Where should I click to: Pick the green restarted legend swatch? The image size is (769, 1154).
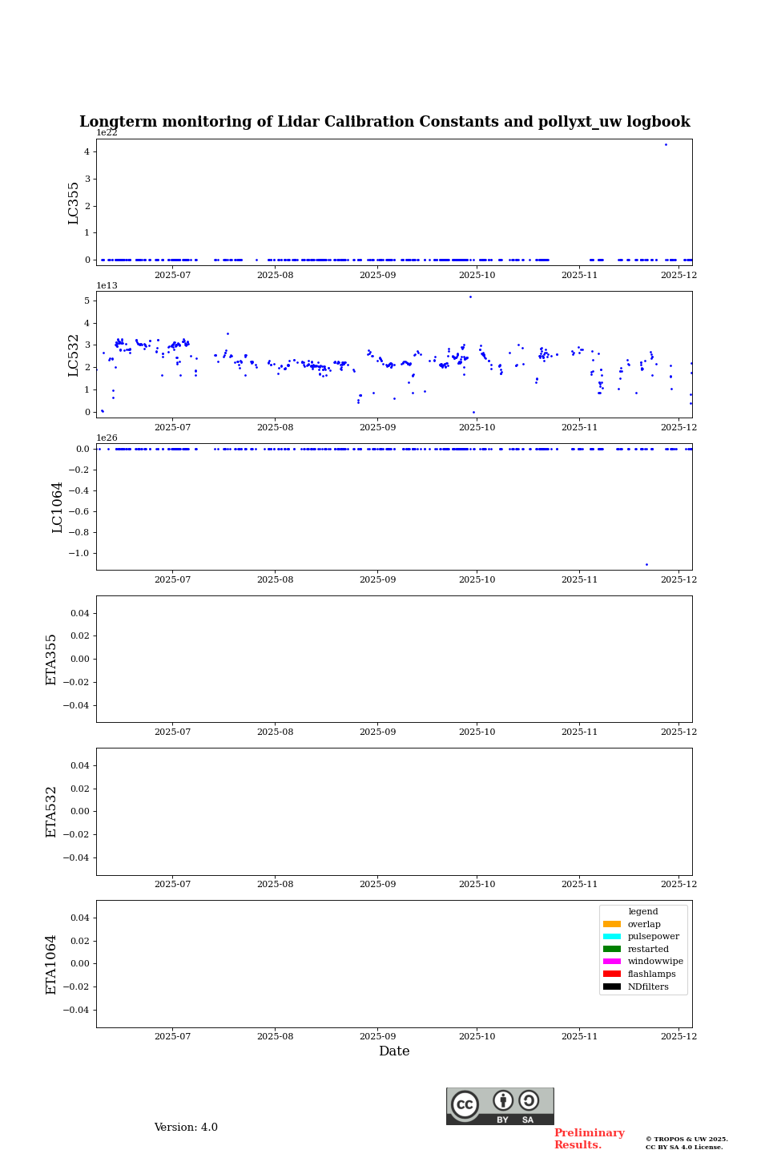pyautogui.click(x=612, y=949)
